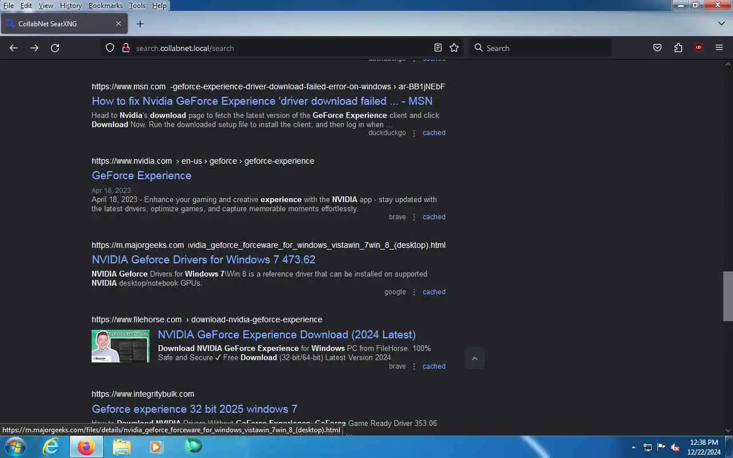733x458 pixels.
Task: Expand options dots for MSN result
Action: 414,133
